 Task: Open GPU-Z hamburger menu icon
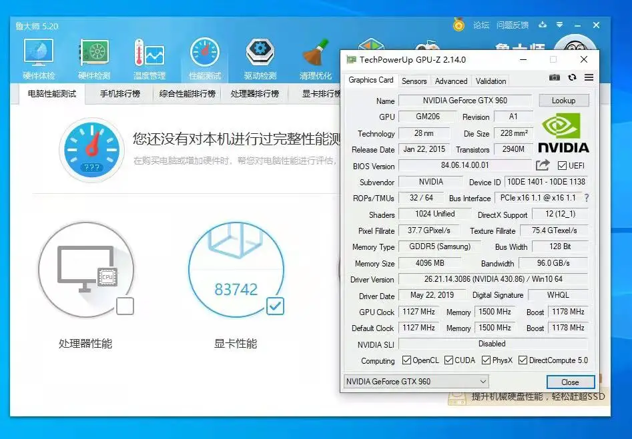pyautogui.click(x=589, y=77)
